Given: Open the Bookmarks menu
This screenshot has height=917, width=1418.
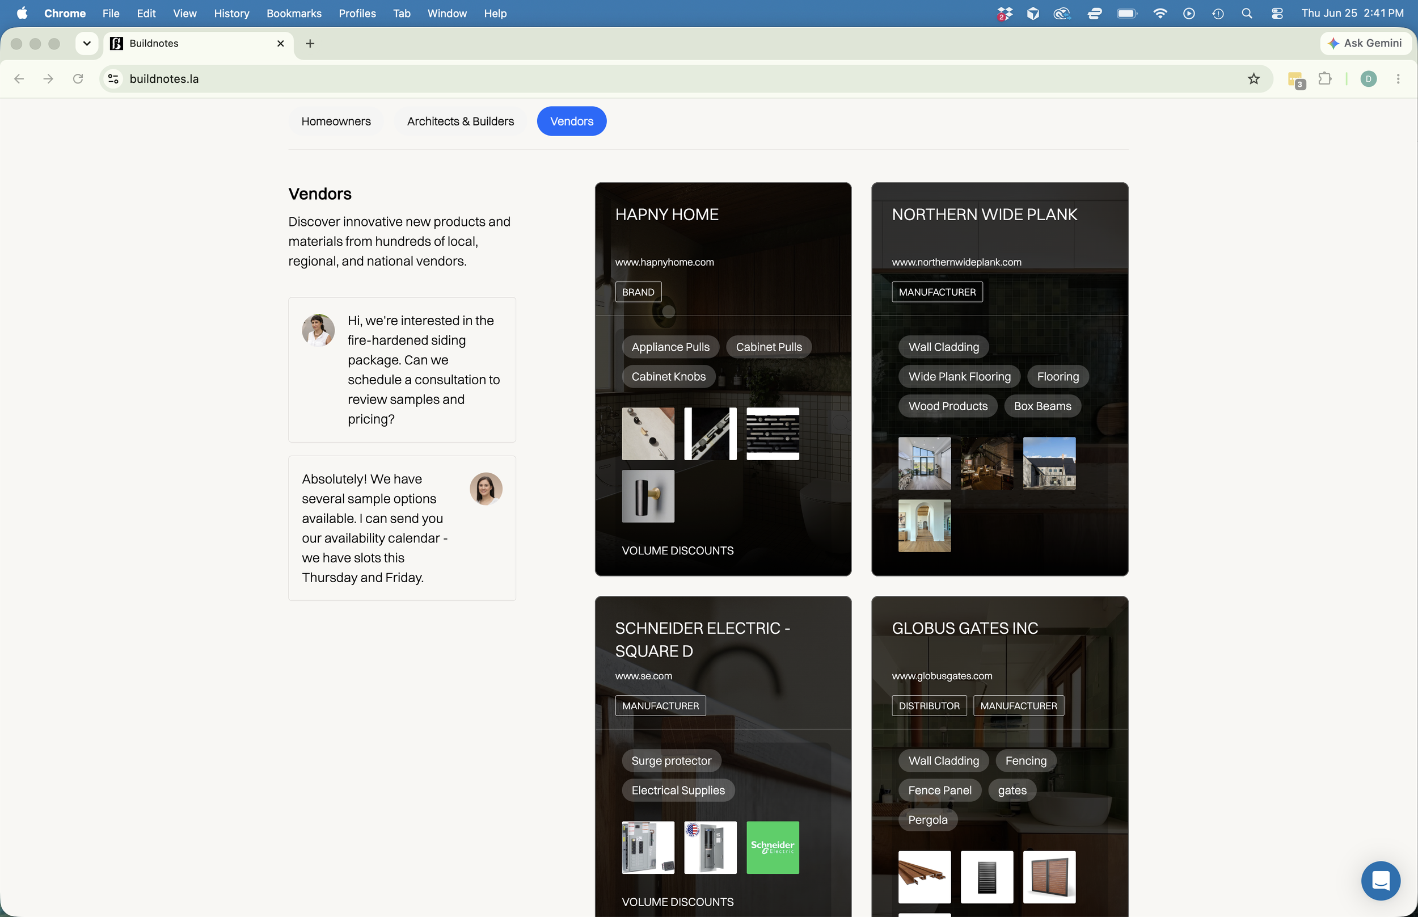Looking at the screenshot, I should (294, 13).
